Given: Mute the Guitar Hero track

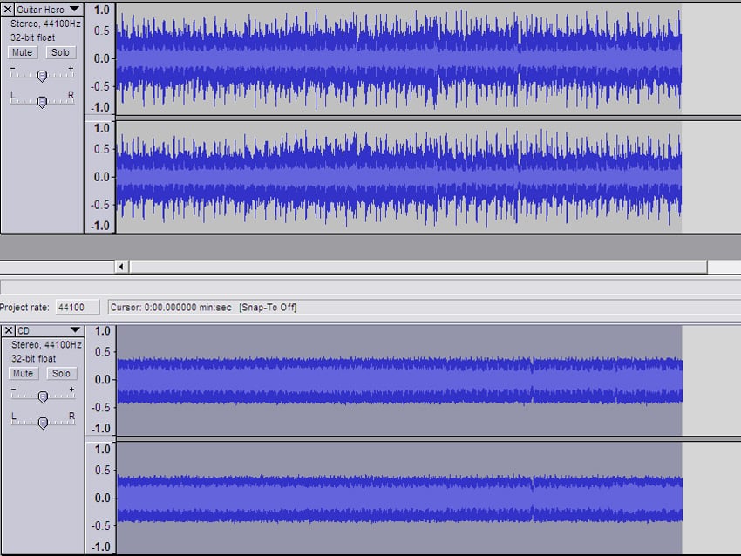Looking at the screenshot, I should click(23, 52).
